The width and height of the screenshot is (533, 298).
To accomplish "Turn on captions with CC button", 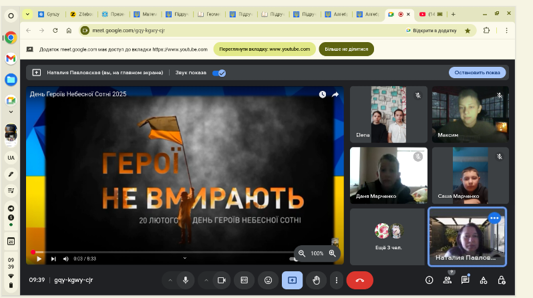I will tap(244, 280).
